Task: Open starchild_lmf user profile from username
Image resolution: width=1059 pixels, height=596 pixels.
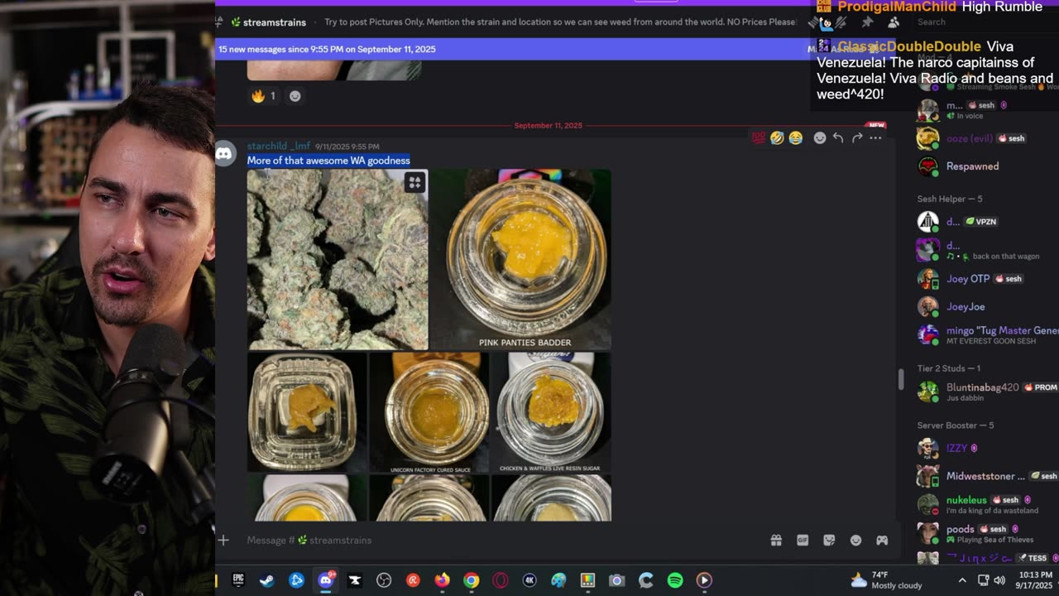Action: [x=279, y=146]
